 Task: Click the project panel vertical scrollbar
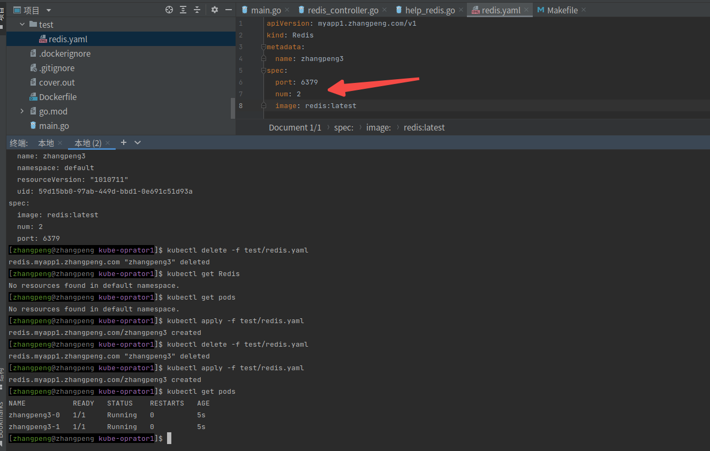point(233,108)
